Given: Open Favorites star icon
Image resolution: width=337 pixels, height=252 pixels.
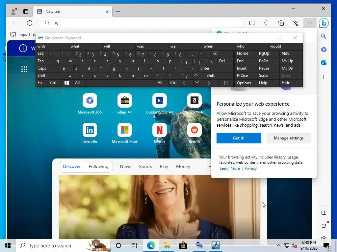Looking at the screenshot, I should (267, 23).
